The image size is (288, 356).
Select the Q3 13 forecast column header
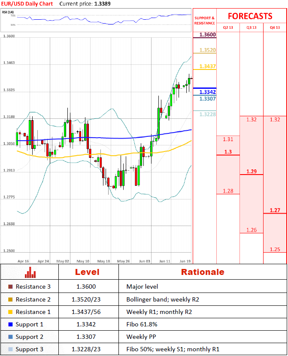252,27
